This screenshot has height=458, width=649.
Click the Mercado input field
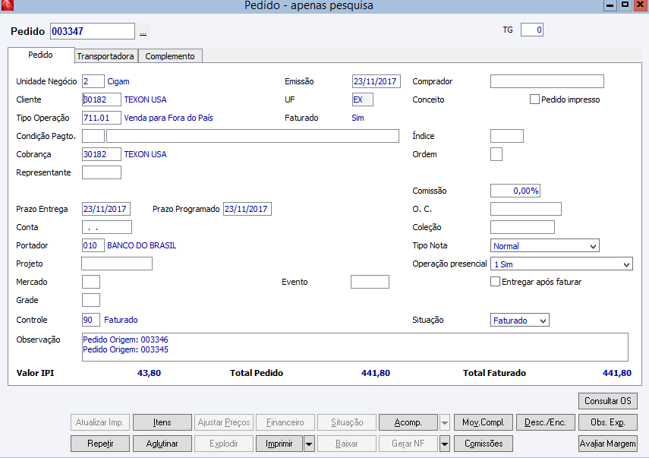click(x=91, y=282)
